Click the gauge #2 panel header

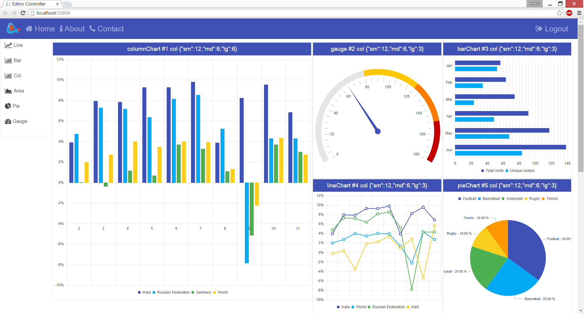point(377,49)
